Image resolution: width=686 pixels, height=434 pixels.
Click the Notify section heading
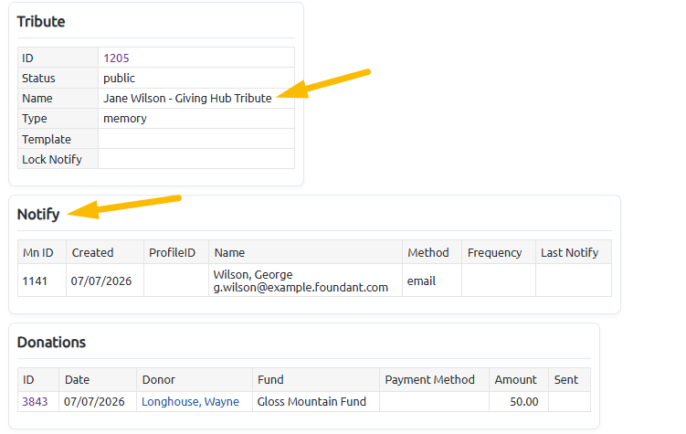[x=38, y=215]
